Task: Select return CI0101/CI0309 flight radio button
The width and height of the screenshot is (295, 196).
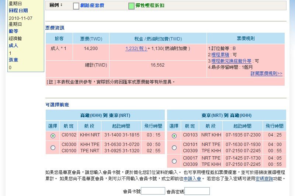Action: pos(174,147)
